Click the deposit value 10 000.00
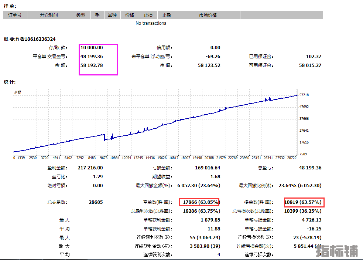Viewport: 363px width, 260px height. point(92,48)
